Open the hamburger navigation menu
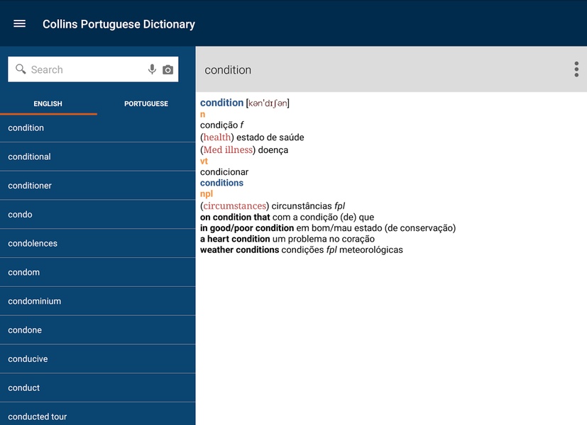Screen dimensions: 587x425 tap(19, 24)
